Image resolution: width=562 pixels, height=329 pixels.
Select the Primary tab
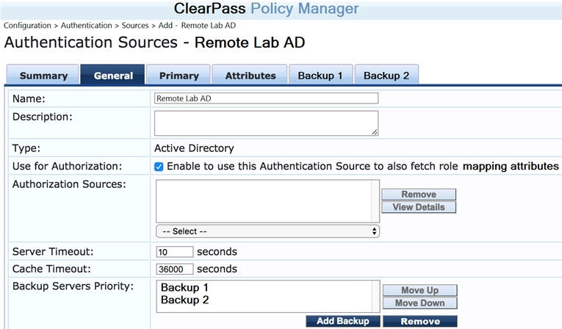[x=179, y=76]
